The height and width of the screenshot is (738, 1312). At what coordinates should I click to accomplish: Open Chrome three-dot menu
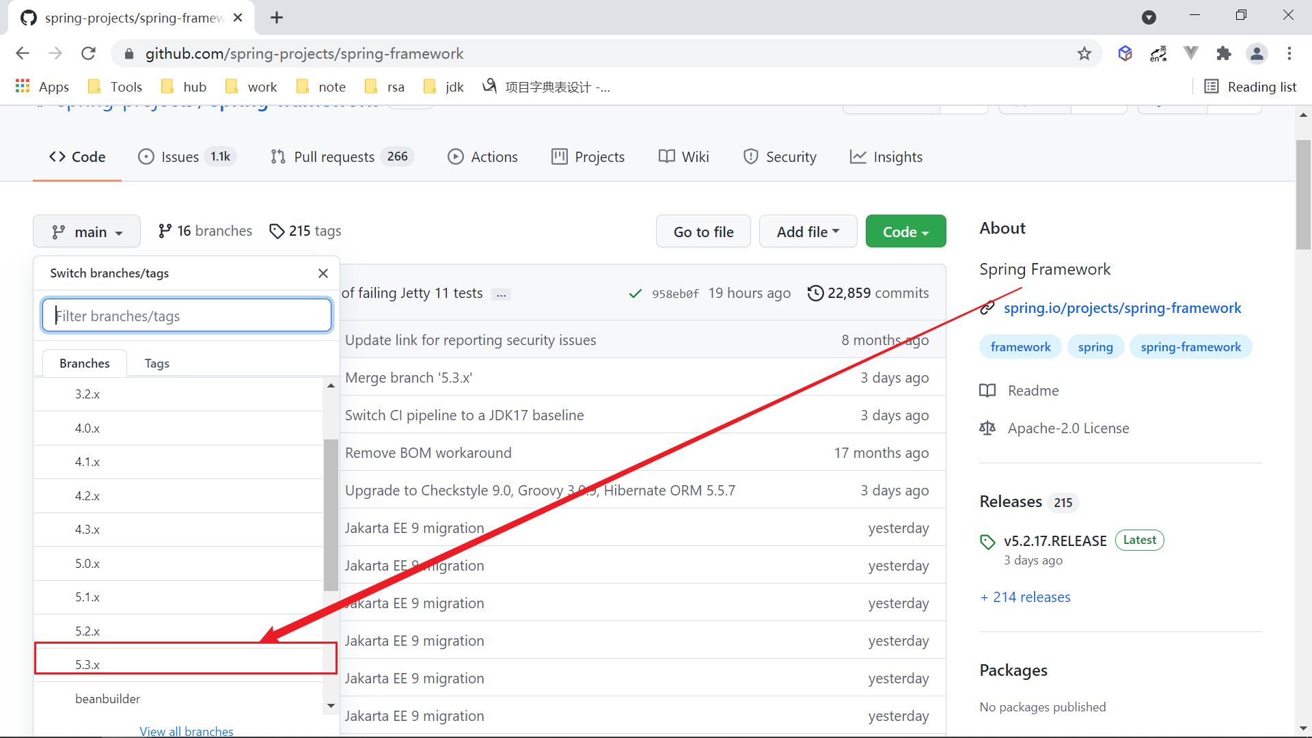1289,53
